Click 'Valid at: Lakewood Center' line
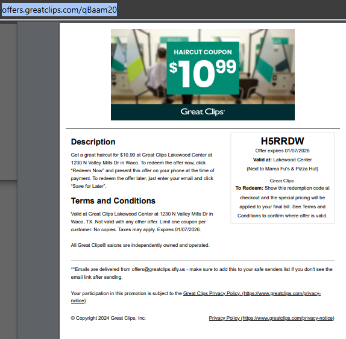The width and height of the screenshot is (346, 339). click(283, 160)
